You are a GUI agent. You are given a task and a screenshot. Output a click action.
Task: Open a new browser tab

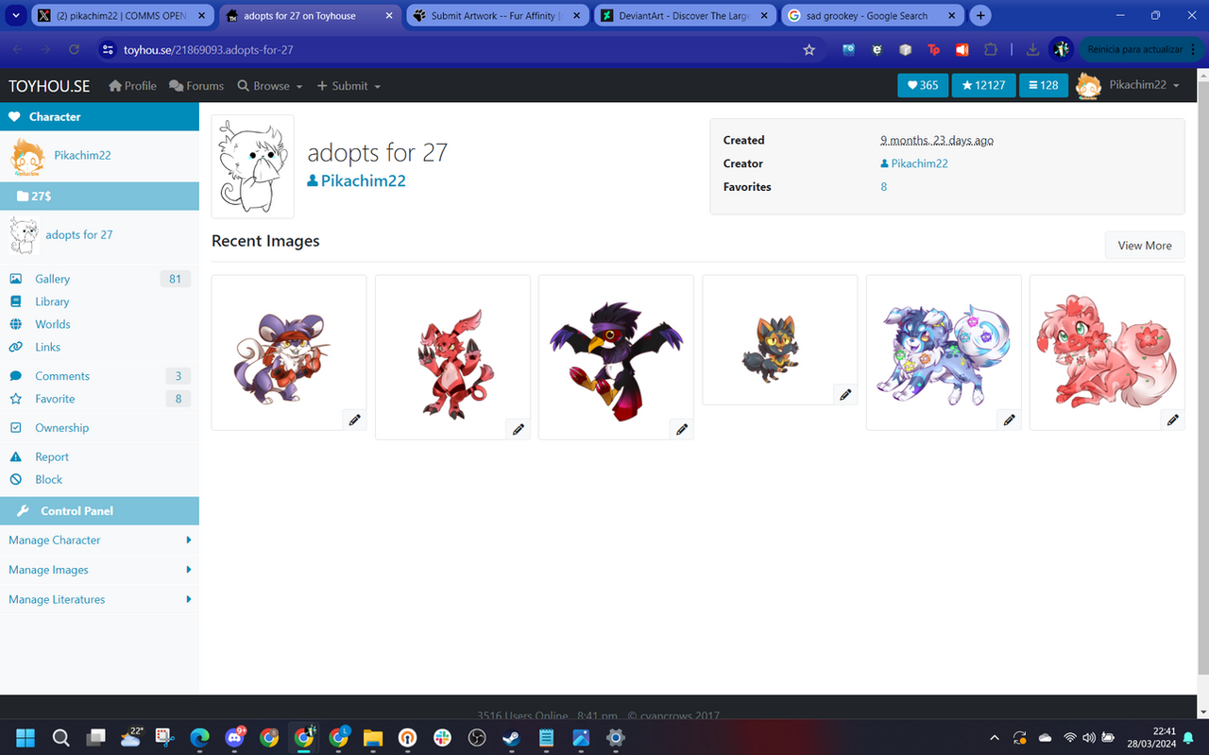pos(980,16)
